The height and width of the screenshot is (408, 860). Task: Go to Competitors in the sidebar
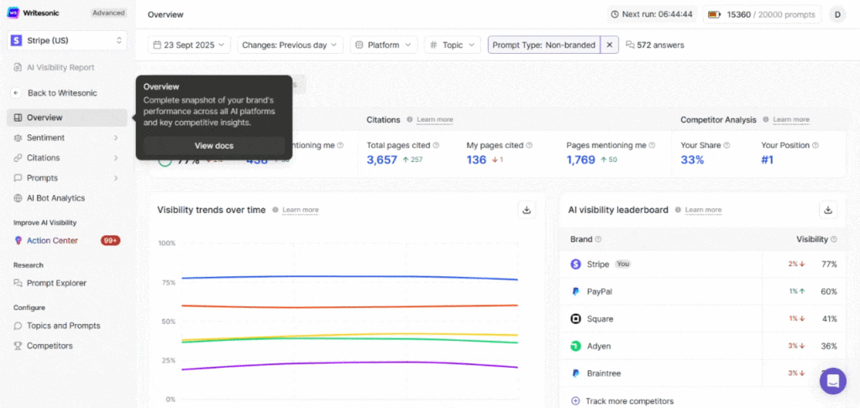pos(50,346)
